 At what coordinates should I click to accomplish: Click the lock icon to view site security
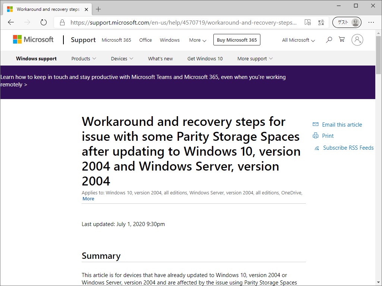coord(62,22)
